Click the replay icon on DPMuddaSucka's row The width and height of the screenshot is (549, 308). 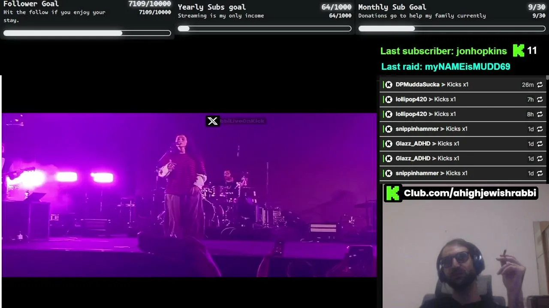[x=540, y=85]
